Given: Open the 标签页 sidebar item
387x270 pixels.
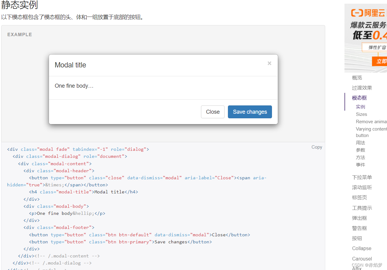Looking at the screenshot, I should coord(359,197).
